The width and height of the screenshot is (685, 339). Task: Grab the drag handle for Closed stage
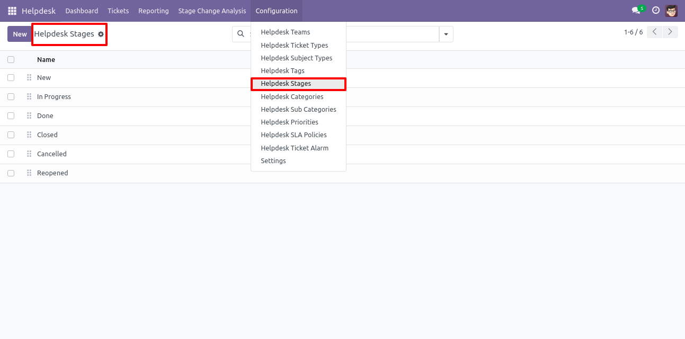pyautogui.click(x=29, y=135)
